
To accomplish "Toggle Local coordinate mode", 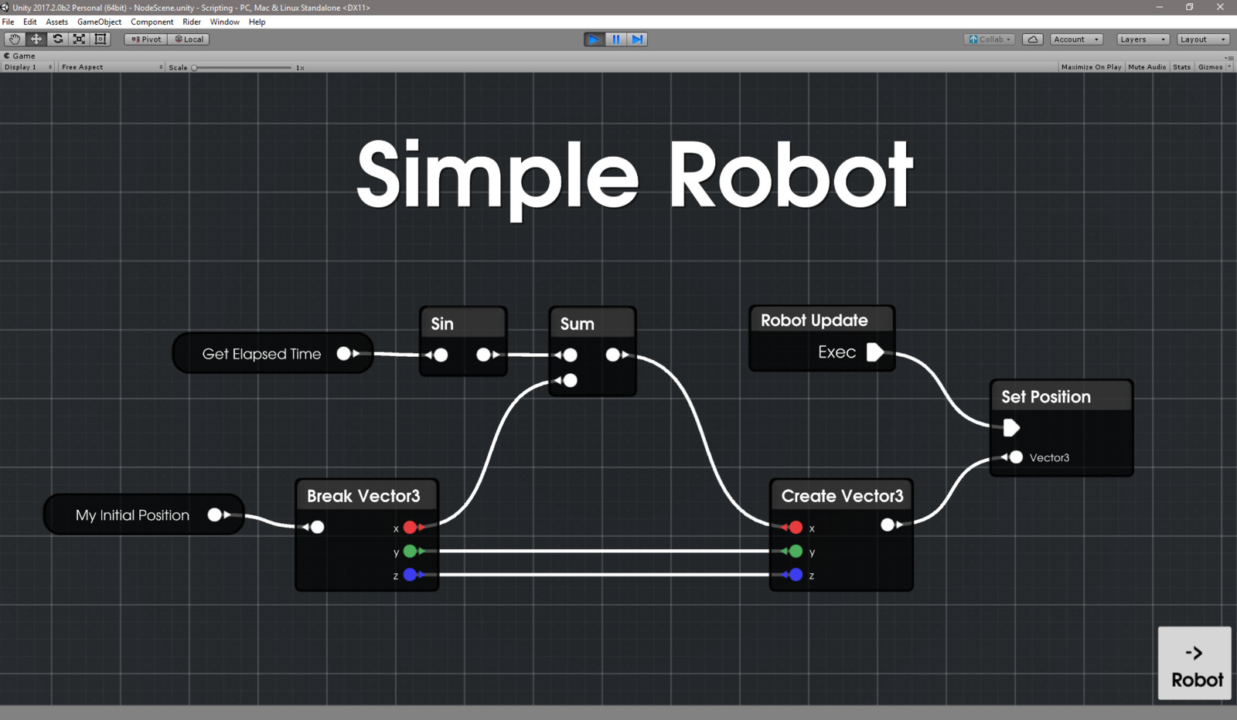I will coord(189,39).
